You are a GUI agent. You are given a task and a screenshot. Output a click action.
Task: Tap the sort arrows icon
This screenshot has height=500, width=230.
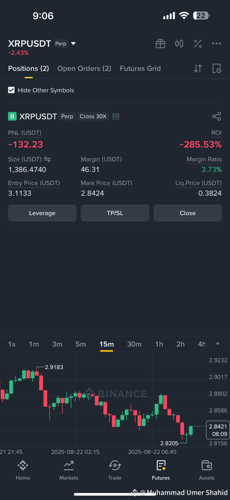(198, 68)
